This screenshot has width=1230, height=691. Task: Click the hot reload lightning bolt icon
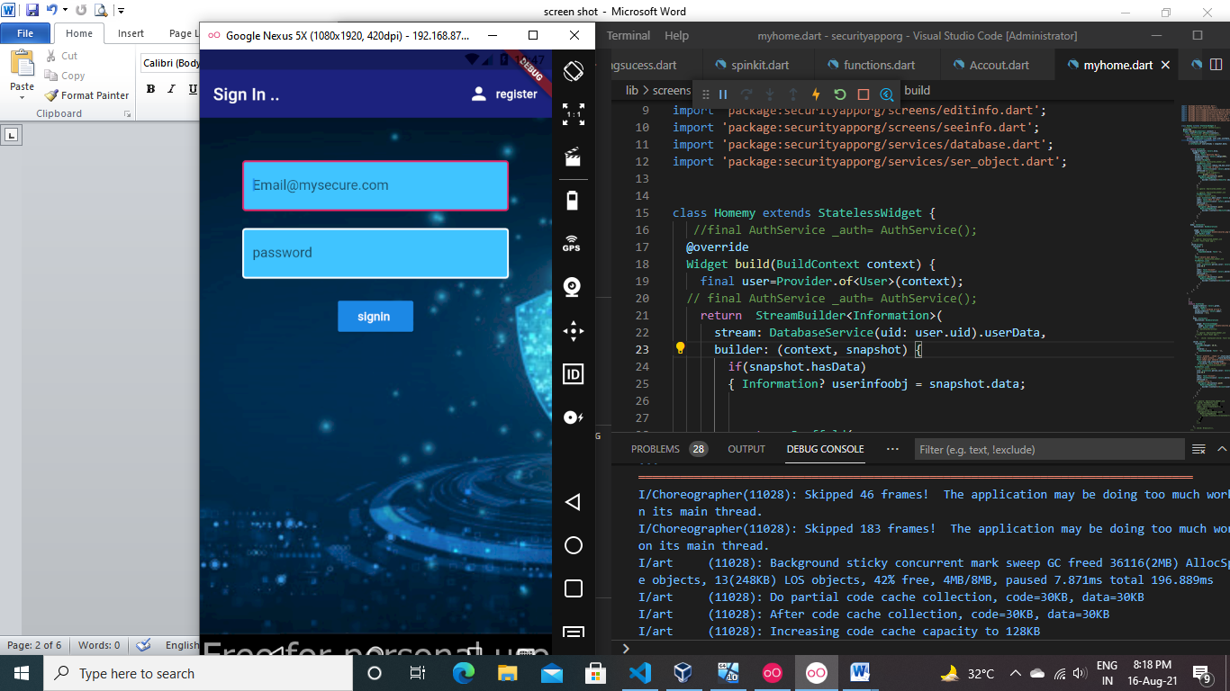coord(816,94)
